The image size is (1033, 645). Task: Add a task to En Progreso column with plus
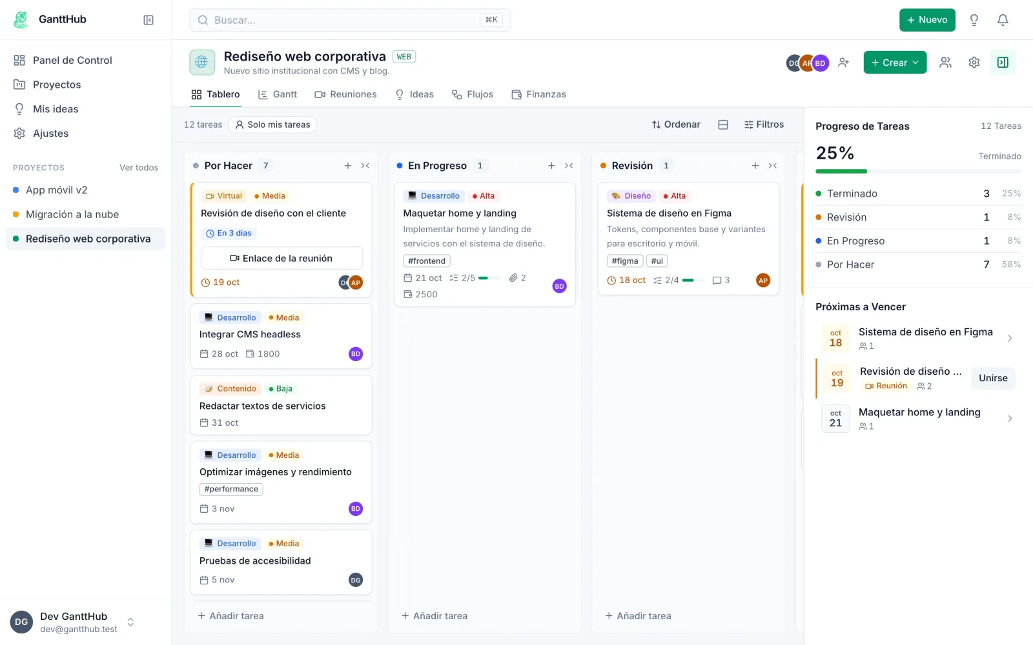point(551,166)
